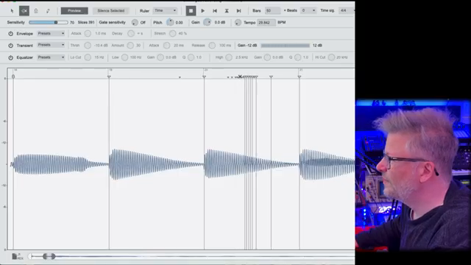This screenshot has width=471, height=265.
Task: Click the left locator marker at bar 18
Action: point(13,77)
